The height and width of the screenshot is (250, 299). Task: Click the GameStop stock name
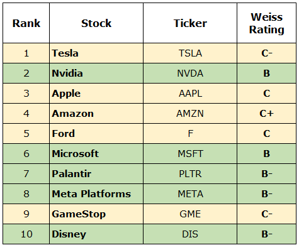coord(79,214)
